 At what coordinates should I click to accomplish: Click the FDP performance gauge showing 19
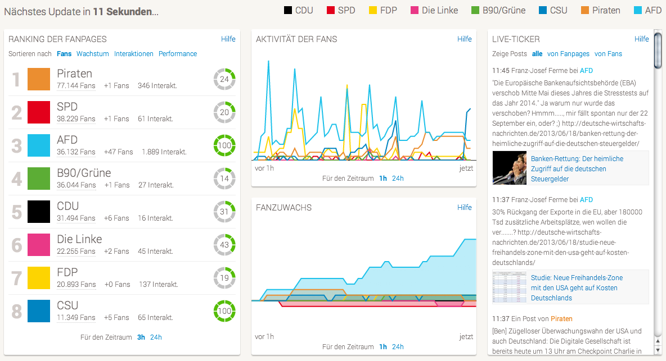click(224, 278)
